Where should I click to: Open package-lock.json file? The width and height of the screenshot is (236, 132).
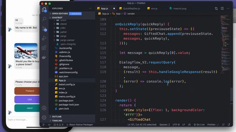coord(69,105)
